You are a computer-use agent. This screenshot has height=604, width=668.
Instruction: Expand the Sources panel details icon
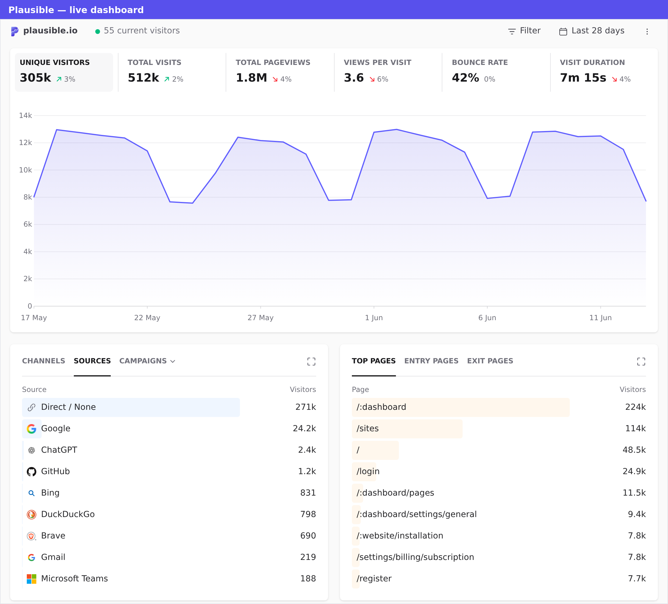(311, 361)
